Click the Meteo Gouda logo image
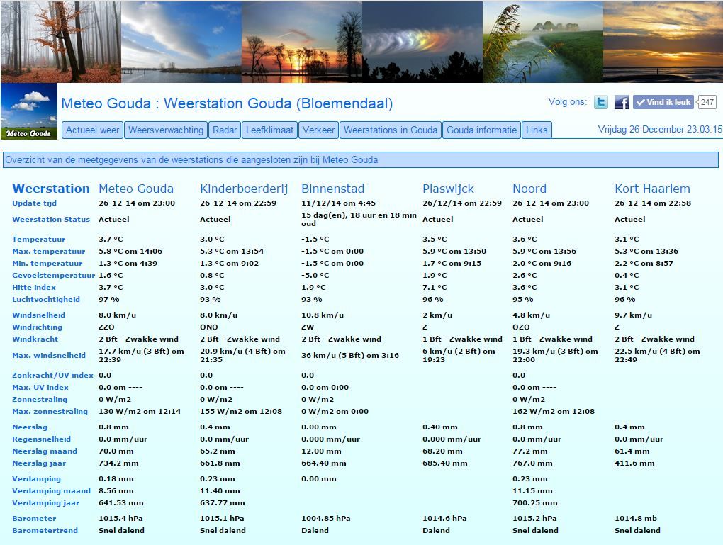Screen dimensions: 723x545 [x=29, y=111]
